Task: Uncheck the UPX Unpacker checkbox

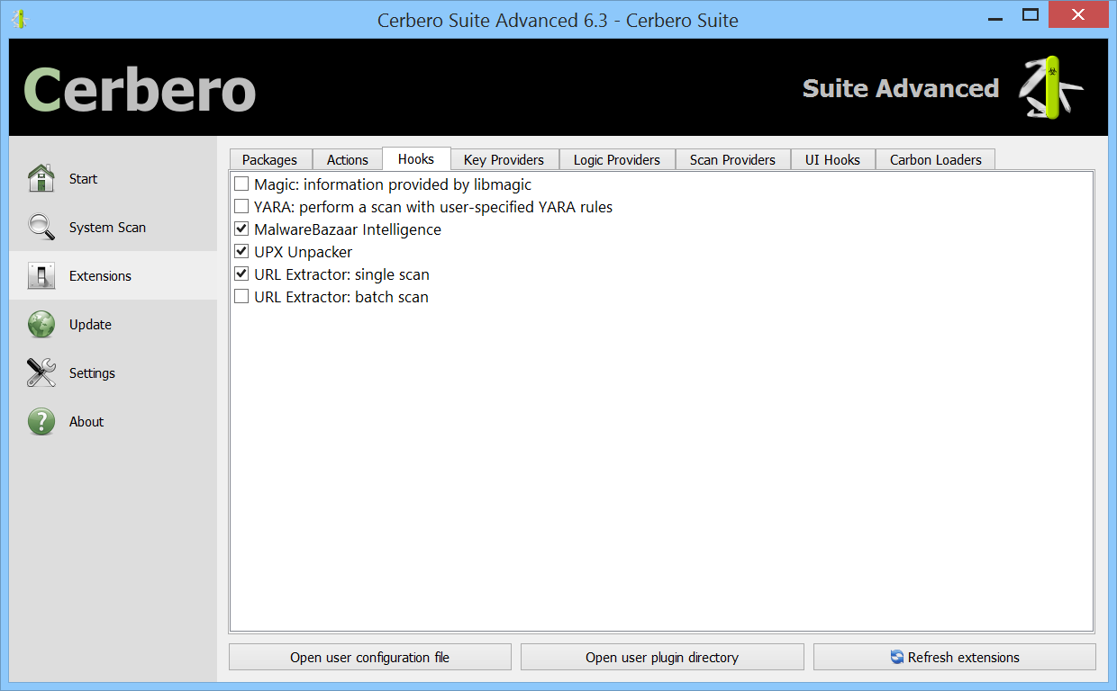Action: click(241, 252)
